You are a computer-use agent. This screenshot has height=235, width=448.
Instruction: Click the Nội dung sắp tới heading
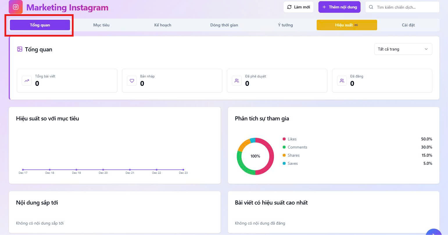tap(37, 203)
